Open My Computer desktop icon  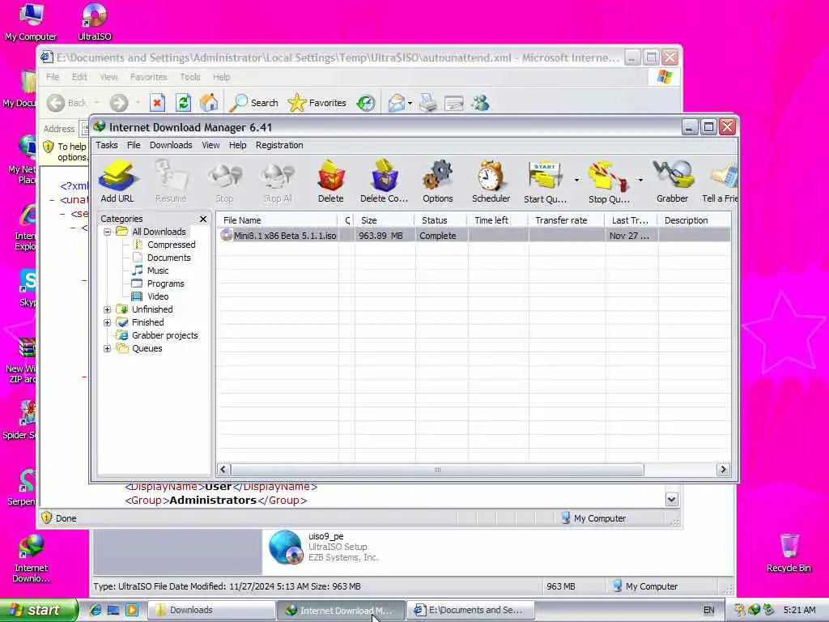[x=31, y=22]
